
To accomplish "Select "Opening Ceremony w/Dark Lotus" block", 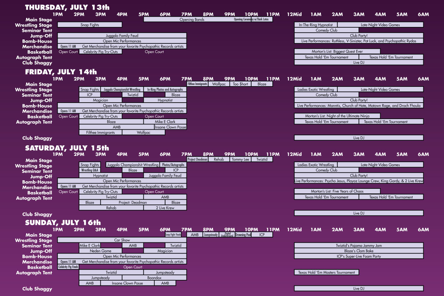I will (x=251, y=19).
